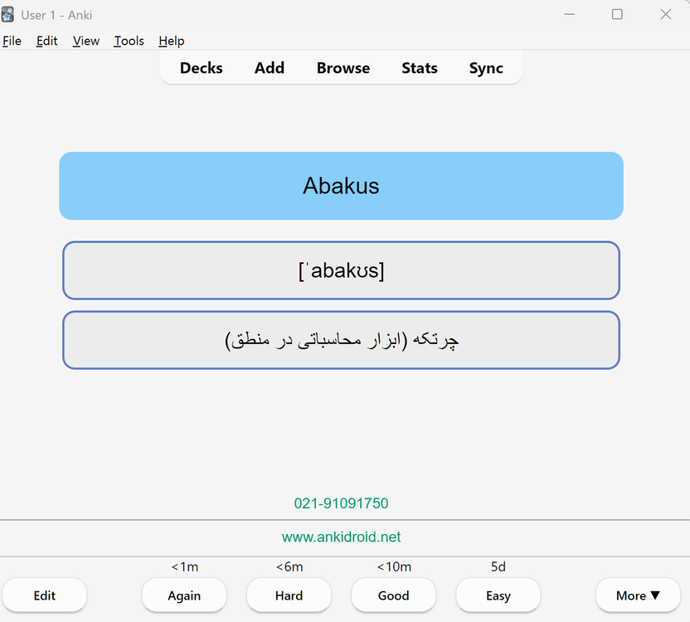This screenshot has width=690, height=622.
Task: Click the <1m interval label
Action: [x=184, y=566]
